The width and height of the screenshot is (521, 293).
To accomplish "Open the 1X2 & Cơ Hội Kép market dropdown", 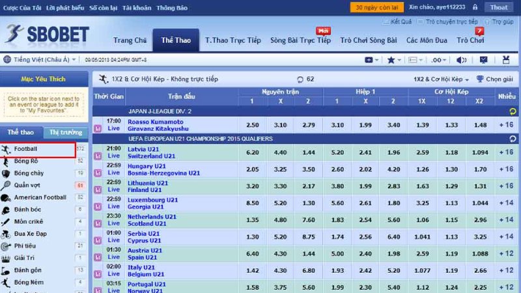I will click(441, 79).
